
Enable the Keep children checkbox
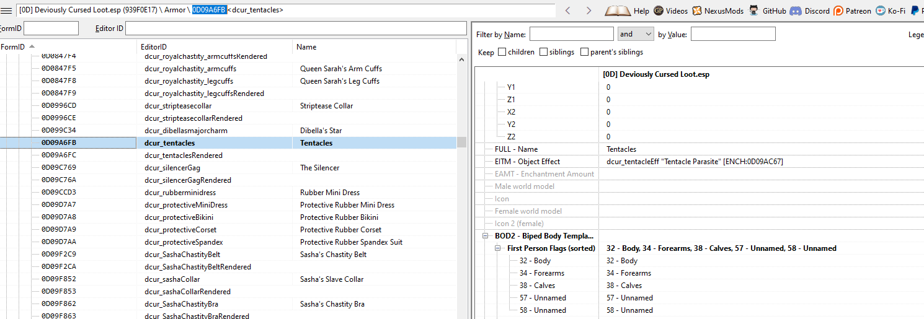(x=502, y=52)
